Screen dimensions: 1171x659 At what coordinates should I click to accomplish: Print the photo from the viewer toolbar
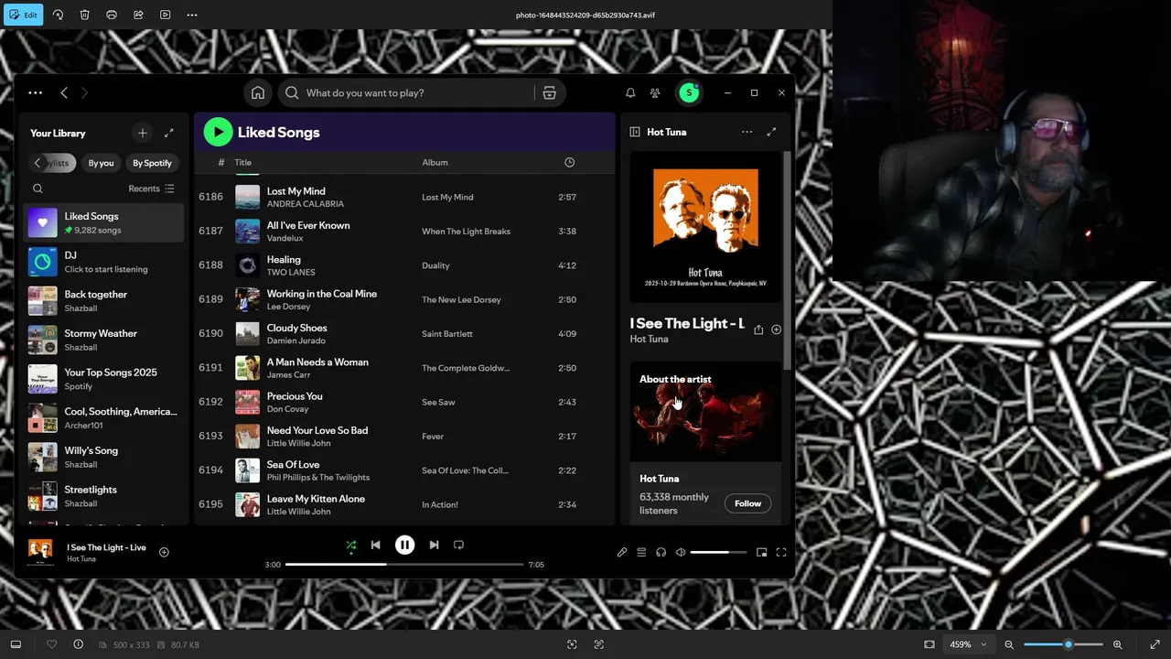tap(112, 15)
